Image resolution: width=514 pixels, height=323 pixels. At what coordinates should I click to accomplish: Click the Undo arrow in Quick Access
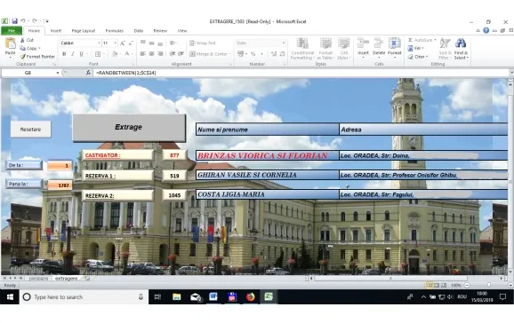pyautogui.click(x=23, y=21)
